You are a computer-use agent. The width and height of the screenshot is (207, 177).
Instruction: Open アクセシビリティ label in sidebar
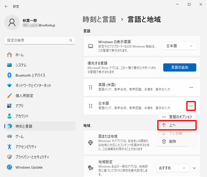tap(26, 147)
